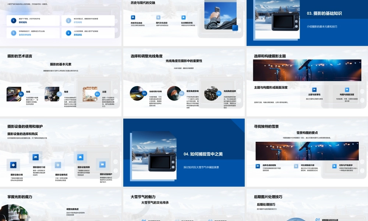
Task: Click the 主题与构图形成画面深度 heading
Action: pyautogui.click(x=270, y=87)
